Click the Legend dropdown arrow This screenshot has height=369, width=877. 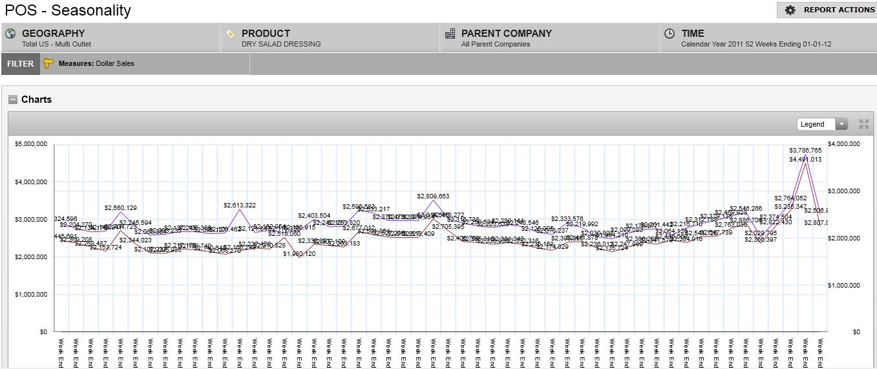(x=841, y=124)
